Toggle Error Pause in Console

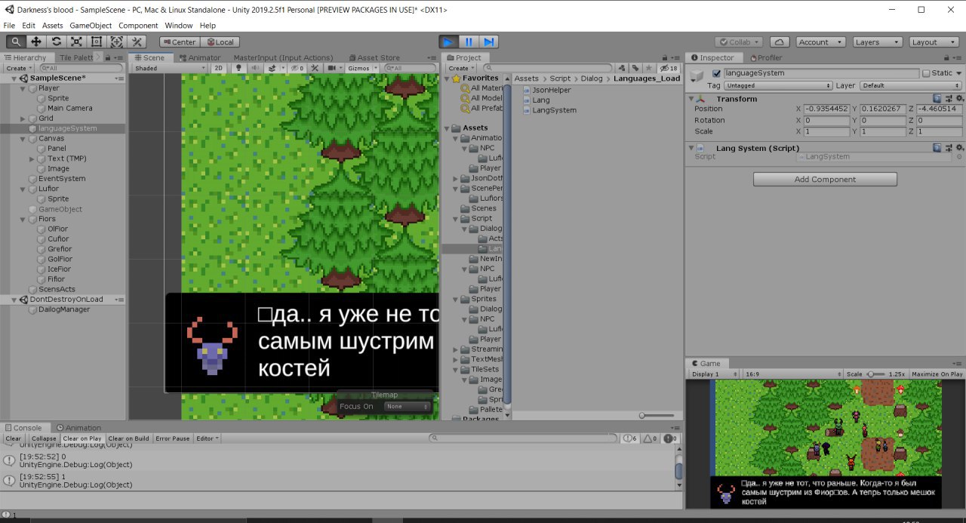tap(173, 438)
